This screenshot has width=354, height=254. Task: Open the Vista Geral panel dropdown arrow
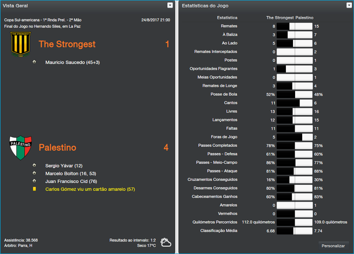(x=170, y=5)
